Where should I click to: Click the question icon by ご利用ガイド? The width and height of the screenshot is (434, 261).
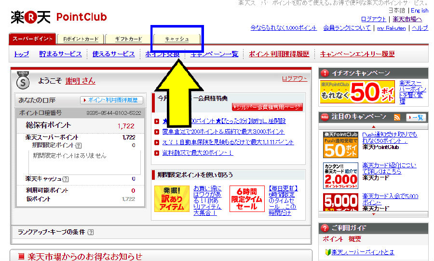[325, 228]
